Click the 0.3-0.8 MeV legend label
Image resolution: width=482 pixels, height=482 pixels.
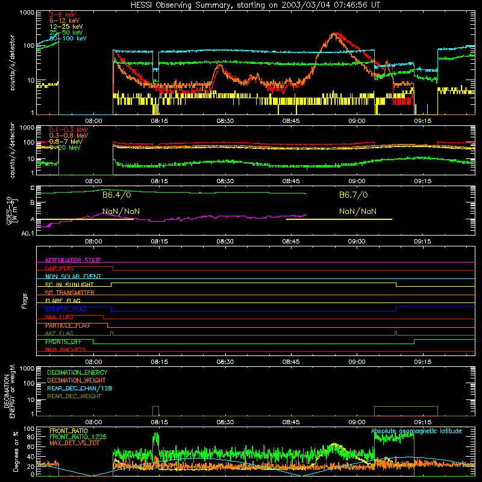69,136
